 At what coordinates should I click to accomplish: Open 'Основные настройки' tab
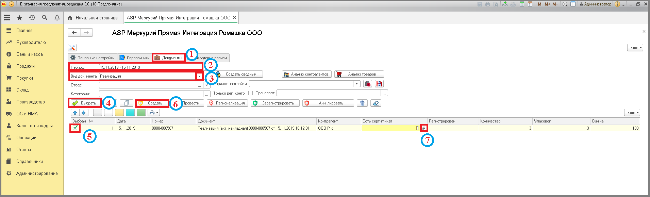[93, 58]
